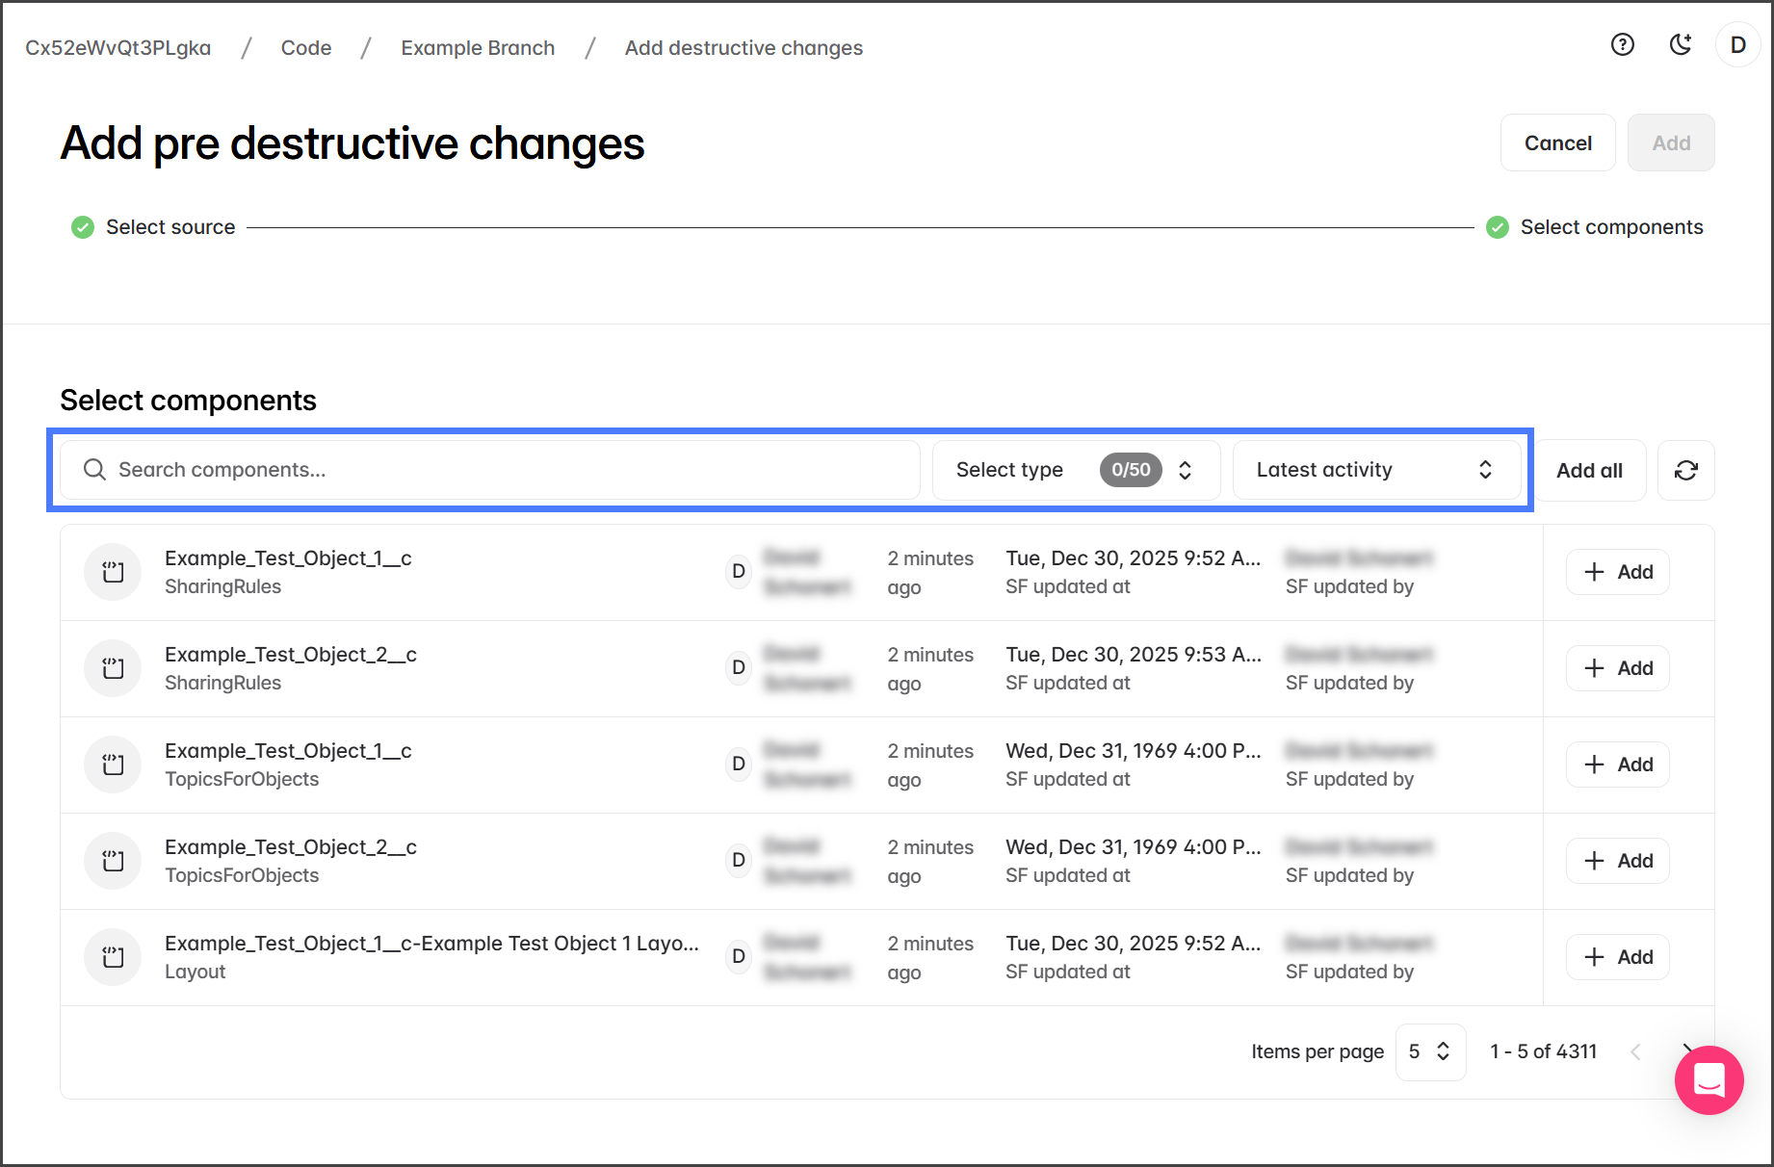This screenshot has height=1167, width=1774.
Task: Open the chat support bubble
Action: pos(1709,1079)
